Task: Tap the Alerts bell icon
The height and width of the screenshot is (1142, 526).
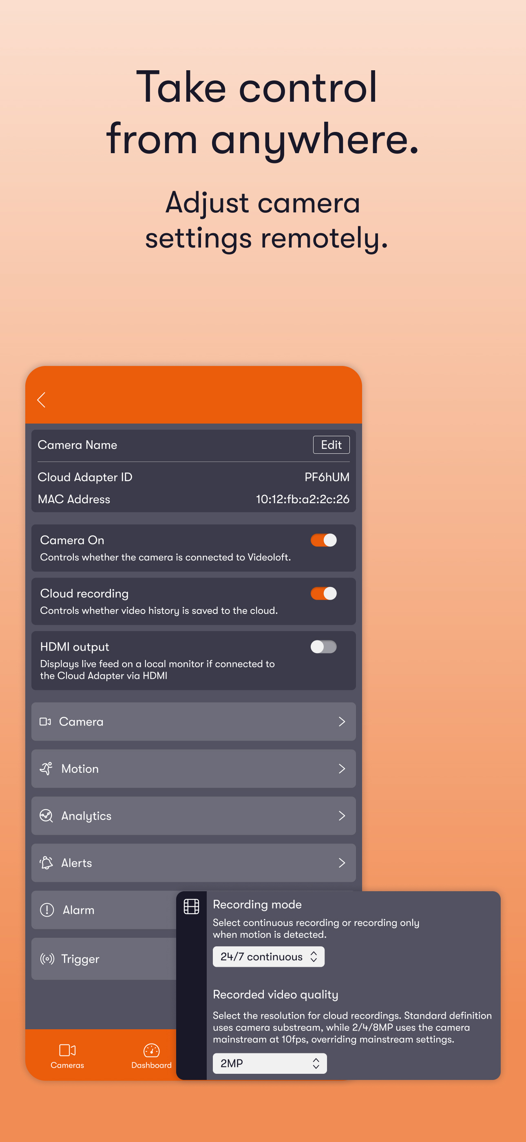Action: pos(46,863)
